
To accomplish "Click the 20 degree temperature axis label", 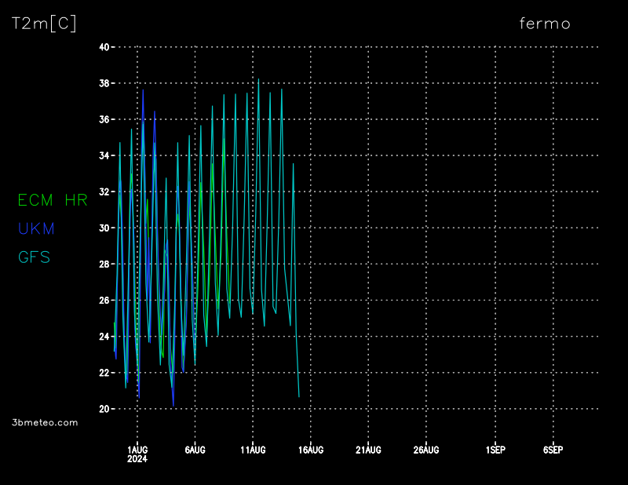I will click(104, 409).
